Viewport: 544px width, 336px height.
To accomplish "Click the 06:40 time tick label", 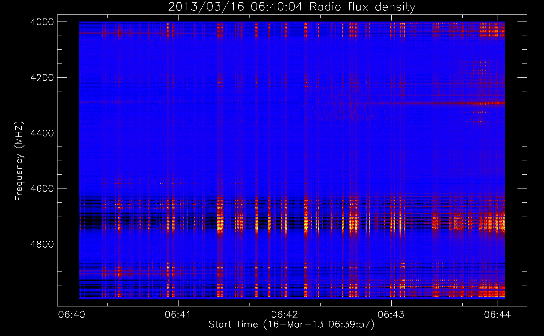I will (72, 314).
